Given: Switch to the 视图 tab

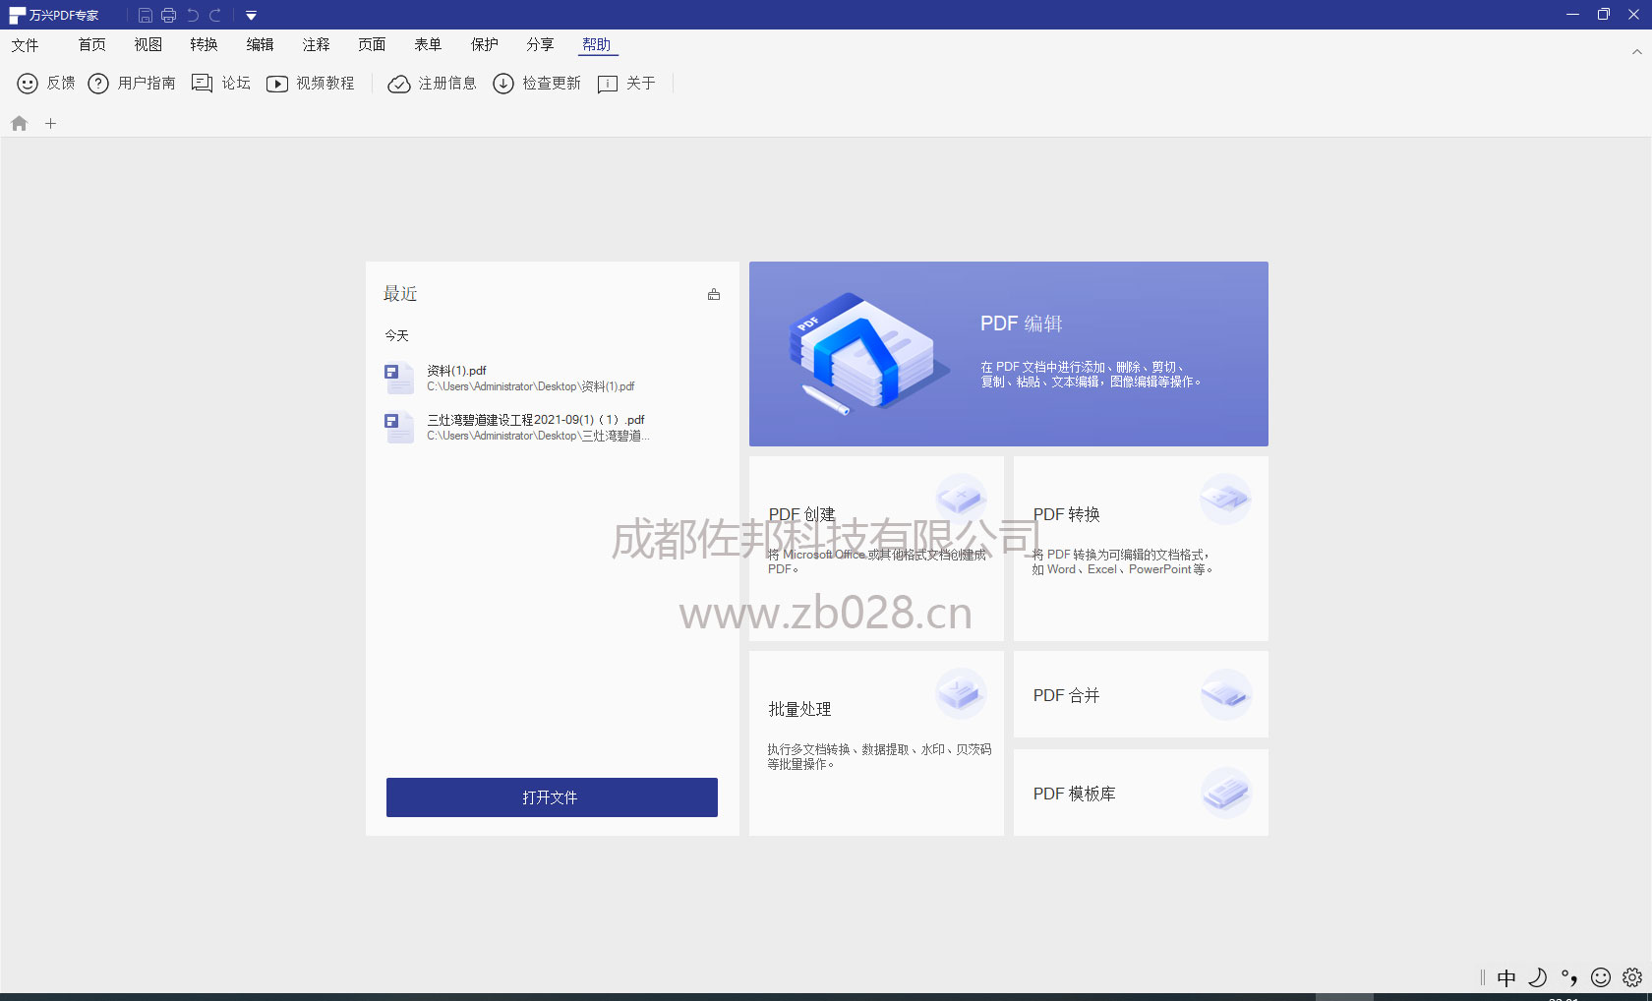Looking at the screenshot, I should coord(147,45).
